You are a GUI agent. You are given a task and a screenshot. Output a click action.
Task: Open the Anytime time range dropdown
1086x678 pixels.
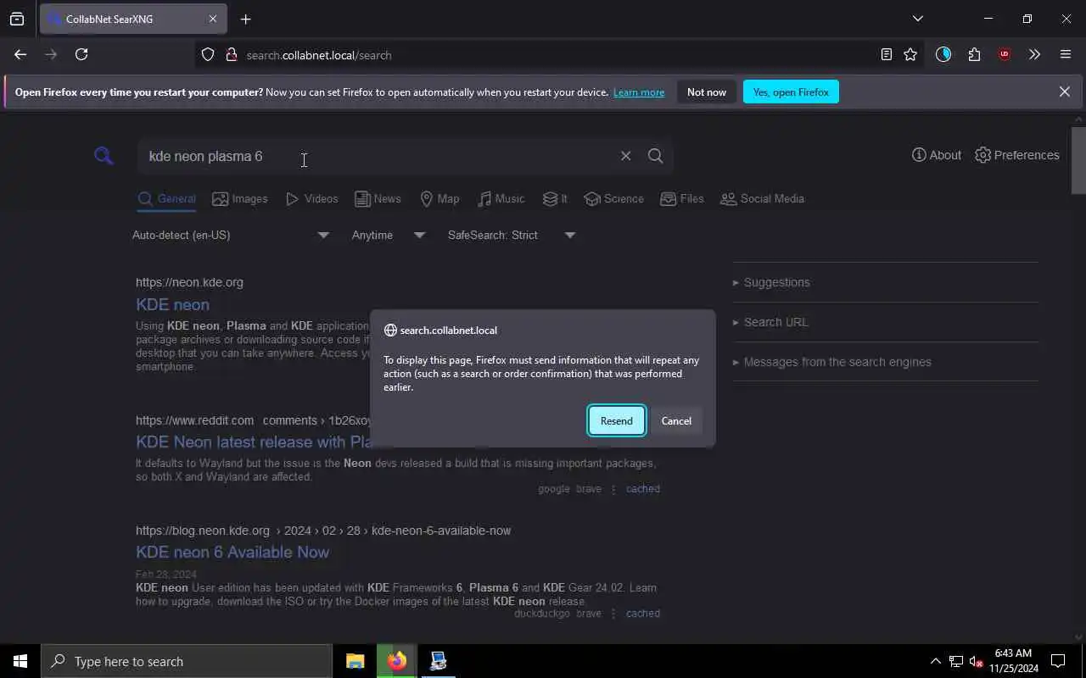(x=389, y=235)
